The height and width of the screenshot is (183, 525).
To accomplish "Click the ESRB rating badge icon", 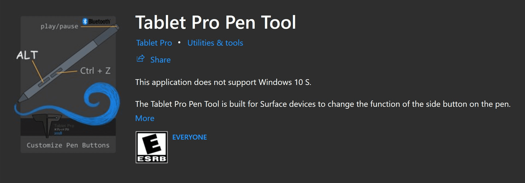I will (152, 147).
